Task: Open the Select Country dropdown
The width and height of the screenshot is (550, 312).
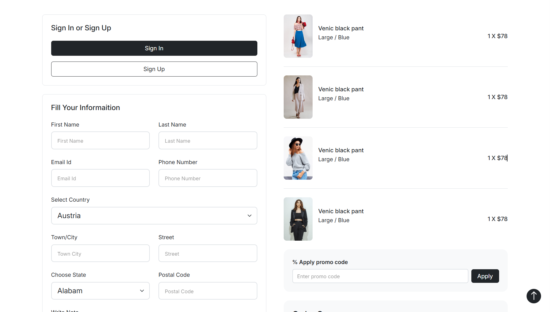Action: tap(154, 216)
